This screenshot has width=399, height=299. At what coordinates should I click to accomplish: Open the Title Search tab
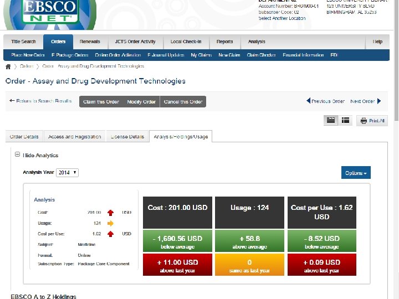click(23, 42)
